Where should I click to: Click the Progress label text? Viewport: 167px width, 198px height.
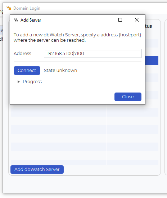click(32, 82)
